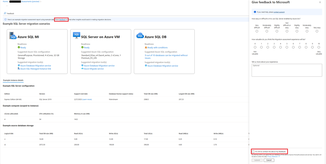The height and width of the screenshot is (164, 326).
Task: Select the Slightly difficult radio option
Action: [277, 31]
